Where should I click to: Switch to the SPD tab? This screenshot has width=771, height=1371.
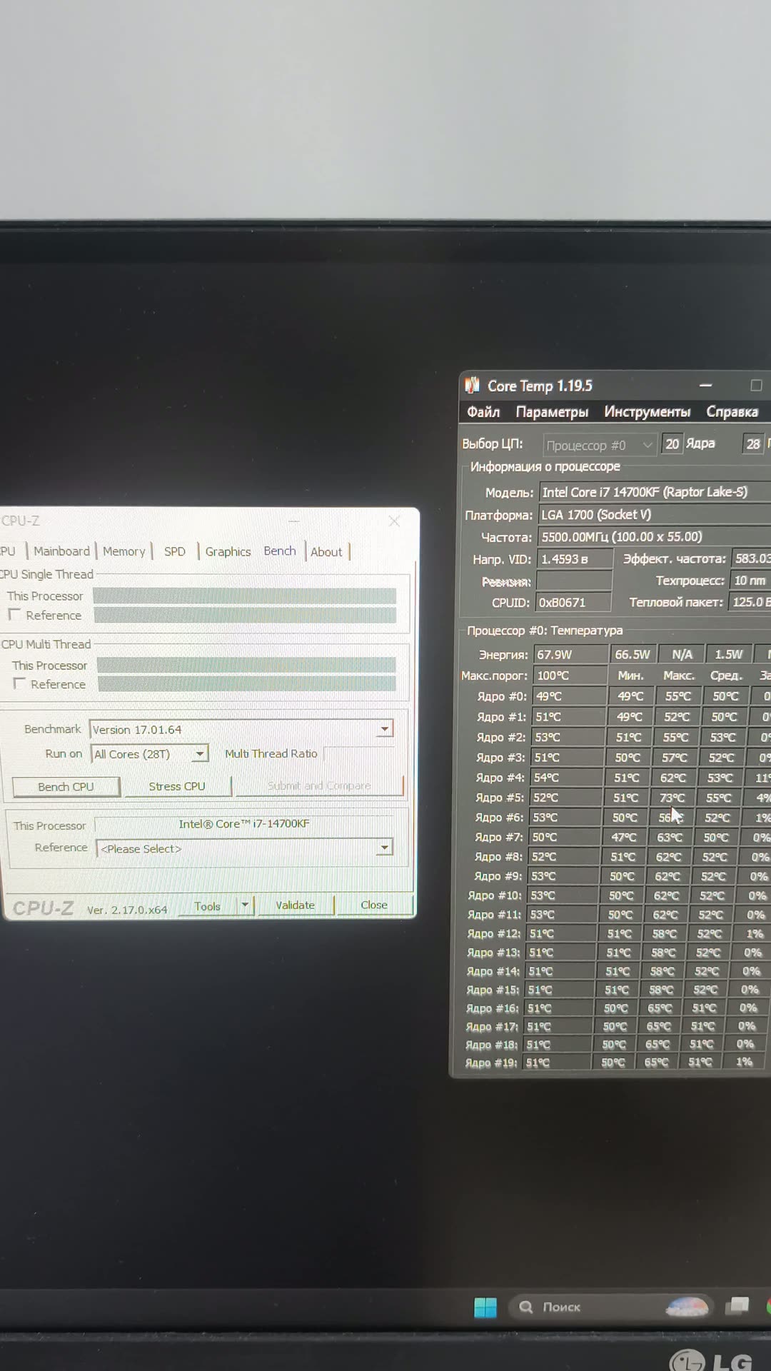[175, 551]
